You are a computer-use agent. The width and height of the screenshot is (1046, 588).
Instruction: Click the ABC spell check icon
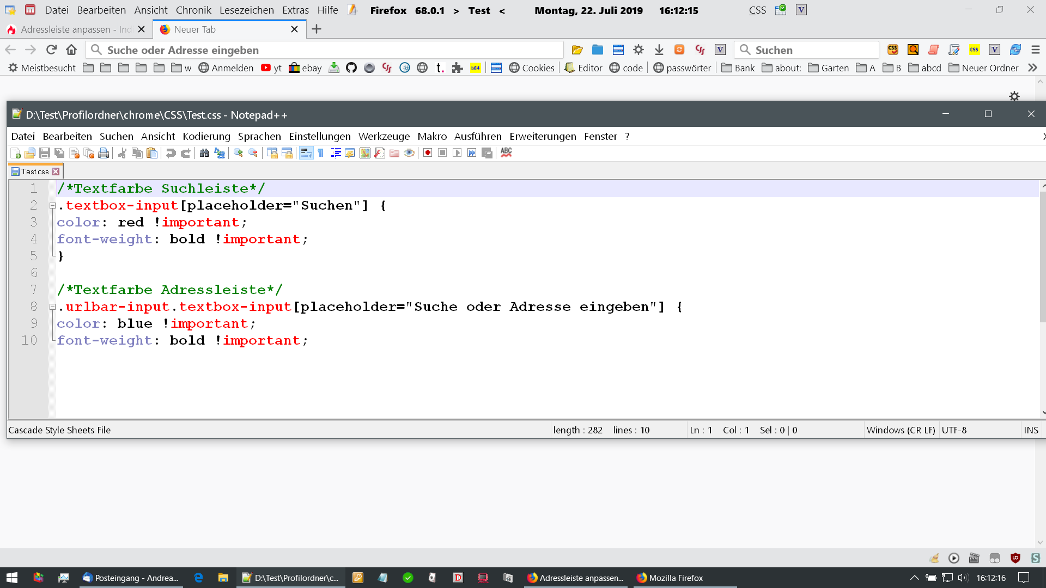pos(506,153)
